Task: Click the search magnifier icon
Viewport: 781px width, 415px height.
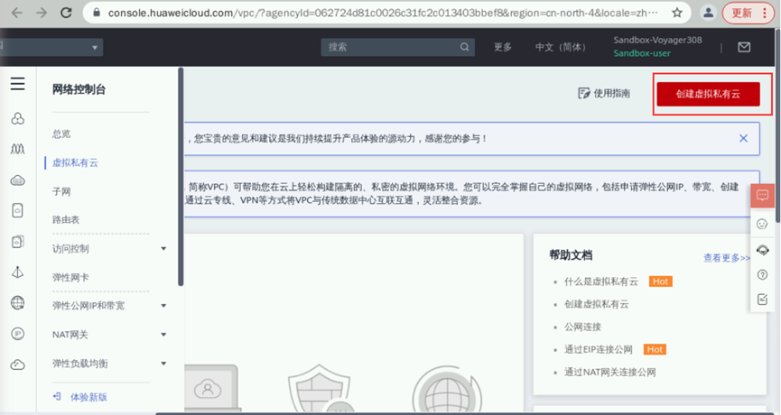Action: (x=464, y=47)
